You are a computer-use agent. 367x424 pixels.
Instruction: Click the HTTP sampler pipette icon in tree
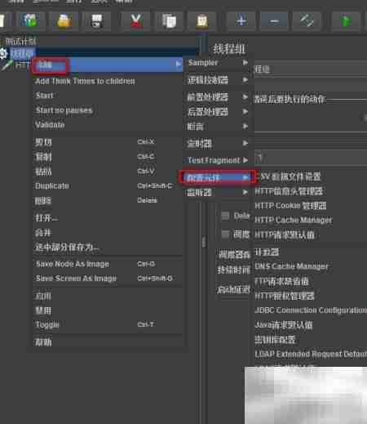[x=7, y=65]
